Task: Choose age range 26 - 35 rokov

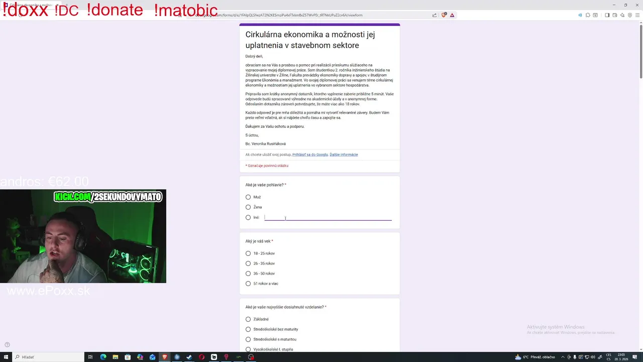Action: tap(248, 263)
